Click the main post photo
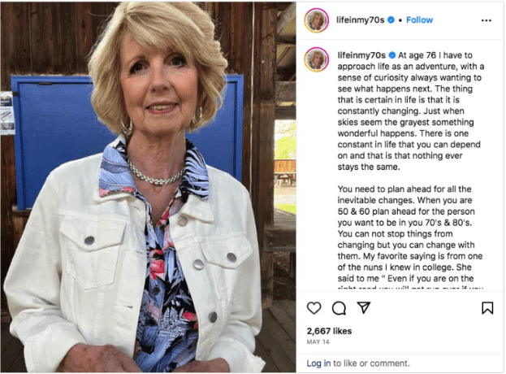The width and height of the screenshot is (506, 374). coord(148,187)
